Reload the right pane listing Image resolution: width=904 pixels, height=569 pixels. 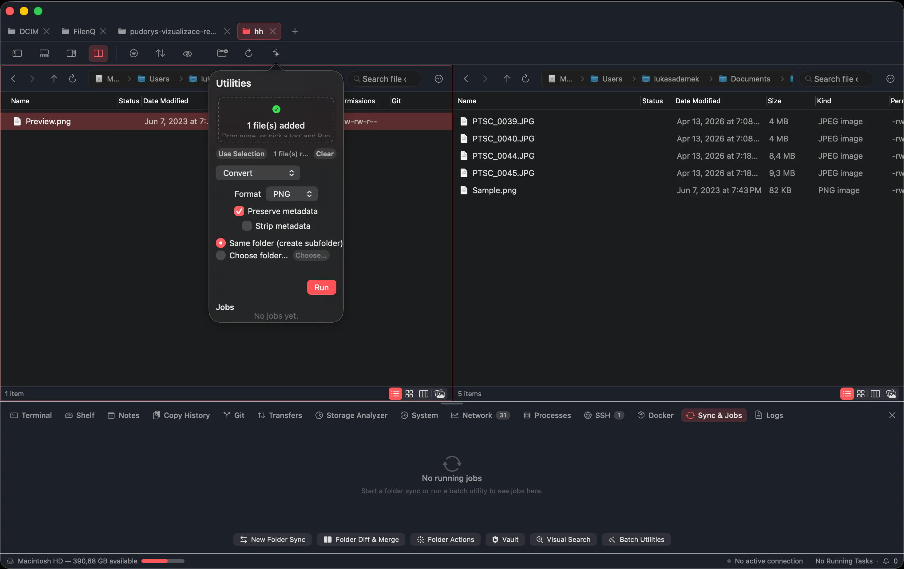coord(525,79)
